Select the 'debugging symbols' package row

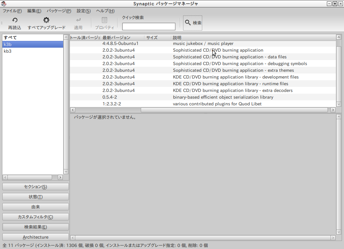pos(203,63)
